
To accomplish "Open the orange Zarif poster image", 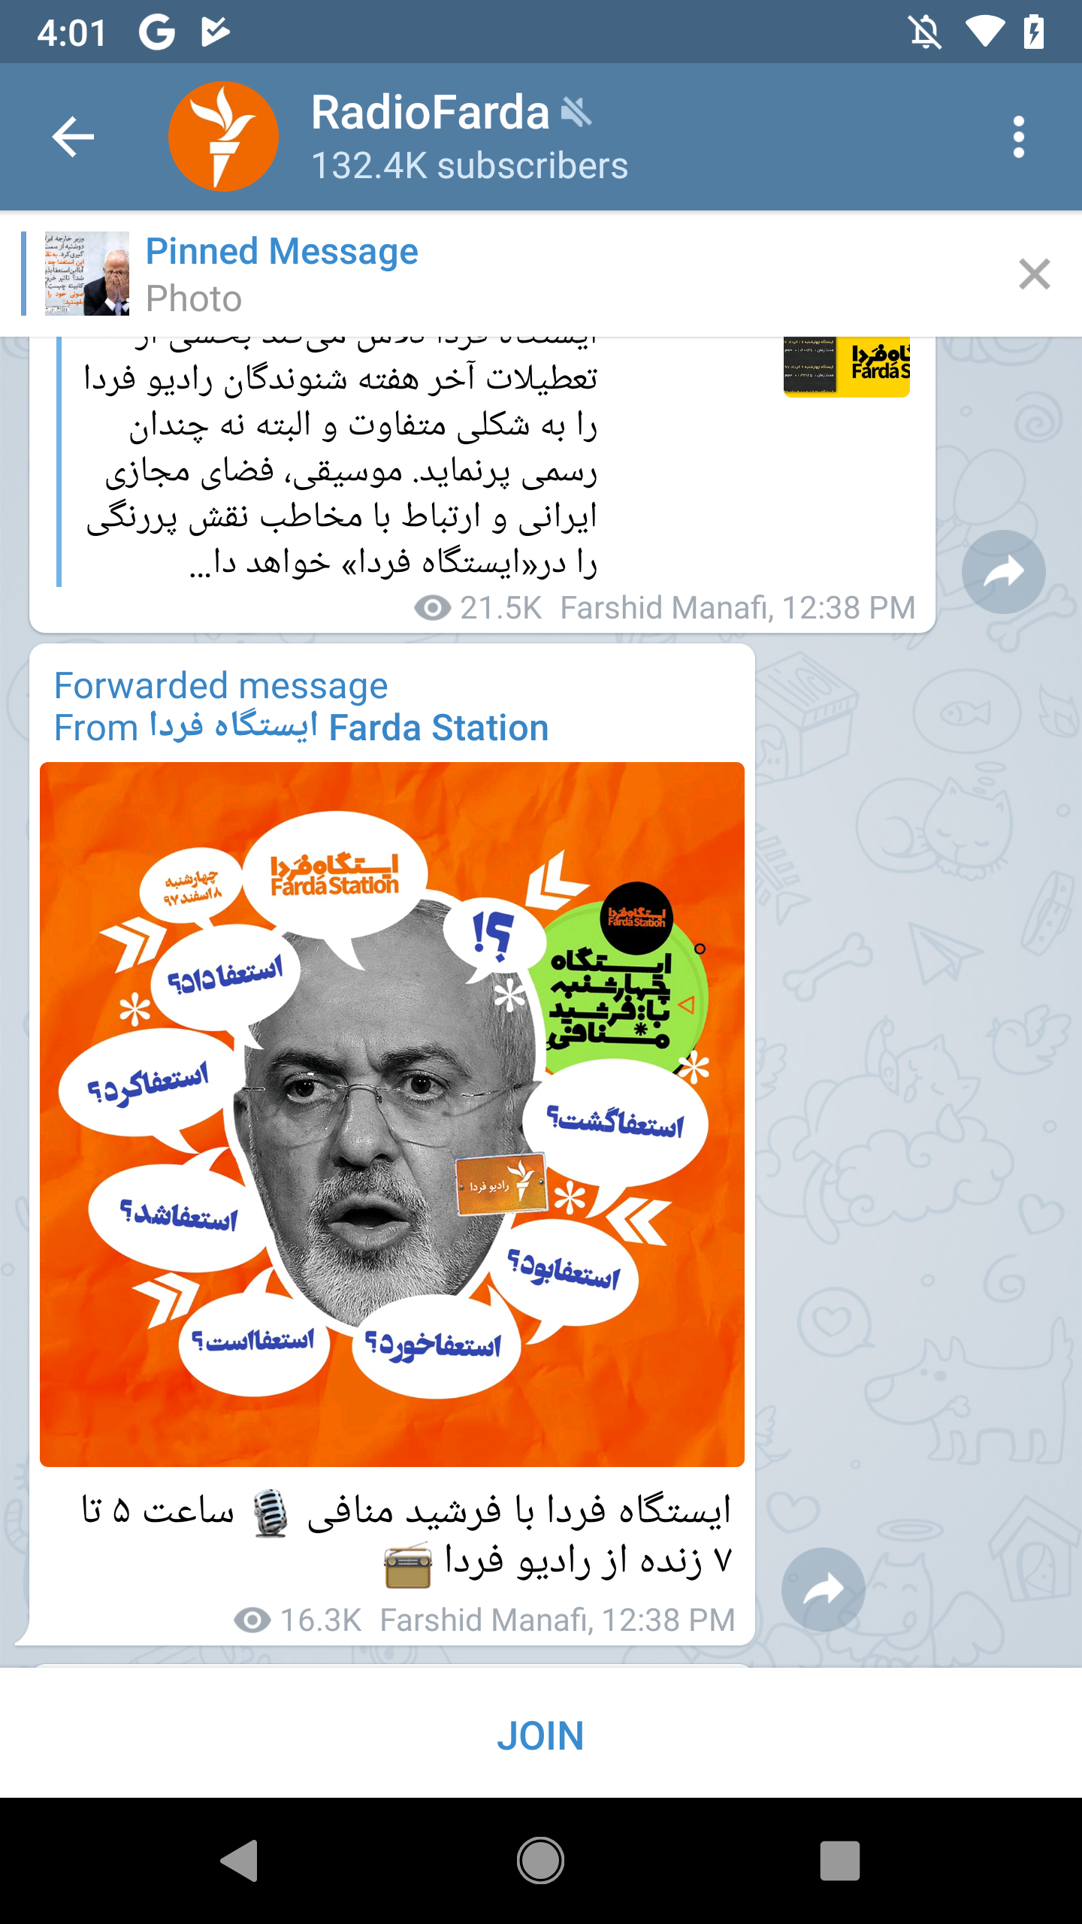I will (x=392, y=1115).
